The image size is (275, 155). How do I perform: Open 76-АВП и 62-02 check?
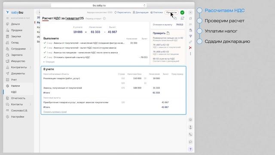pyautogui.click(x=166, y=46)
